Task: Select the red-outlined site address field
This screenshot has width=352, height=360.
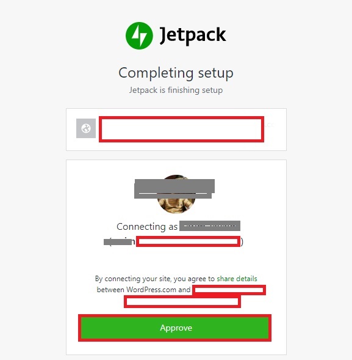Action: [x=182, y=129]
